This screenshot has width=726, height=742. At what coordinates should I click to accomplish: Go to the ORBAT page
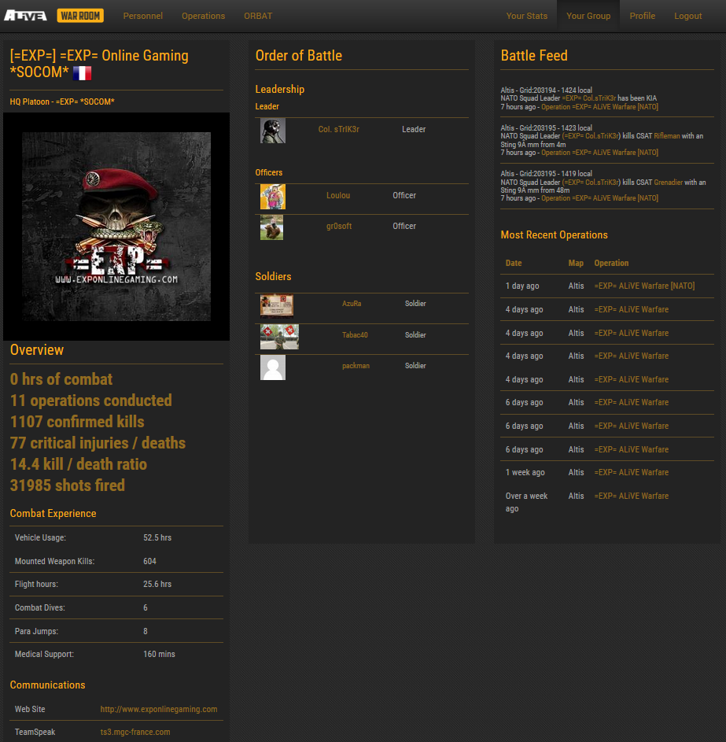point(259,16)
